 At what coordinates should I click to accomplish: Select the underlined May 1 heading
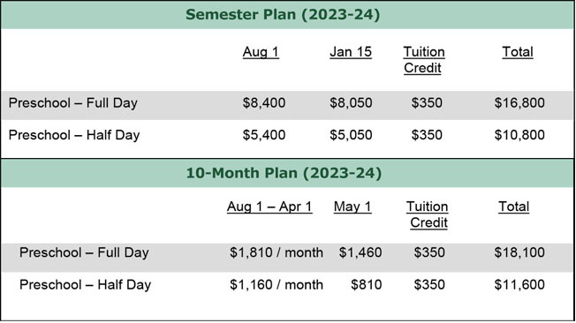pyautogui.click(x=352, y=207)
